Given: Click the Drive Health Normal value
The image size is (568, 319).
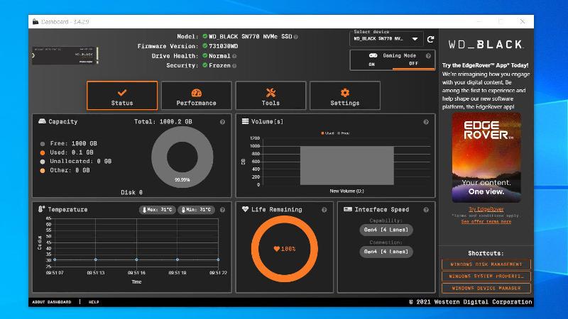Looking at the screenshot, I should click(x=219, y=56).
